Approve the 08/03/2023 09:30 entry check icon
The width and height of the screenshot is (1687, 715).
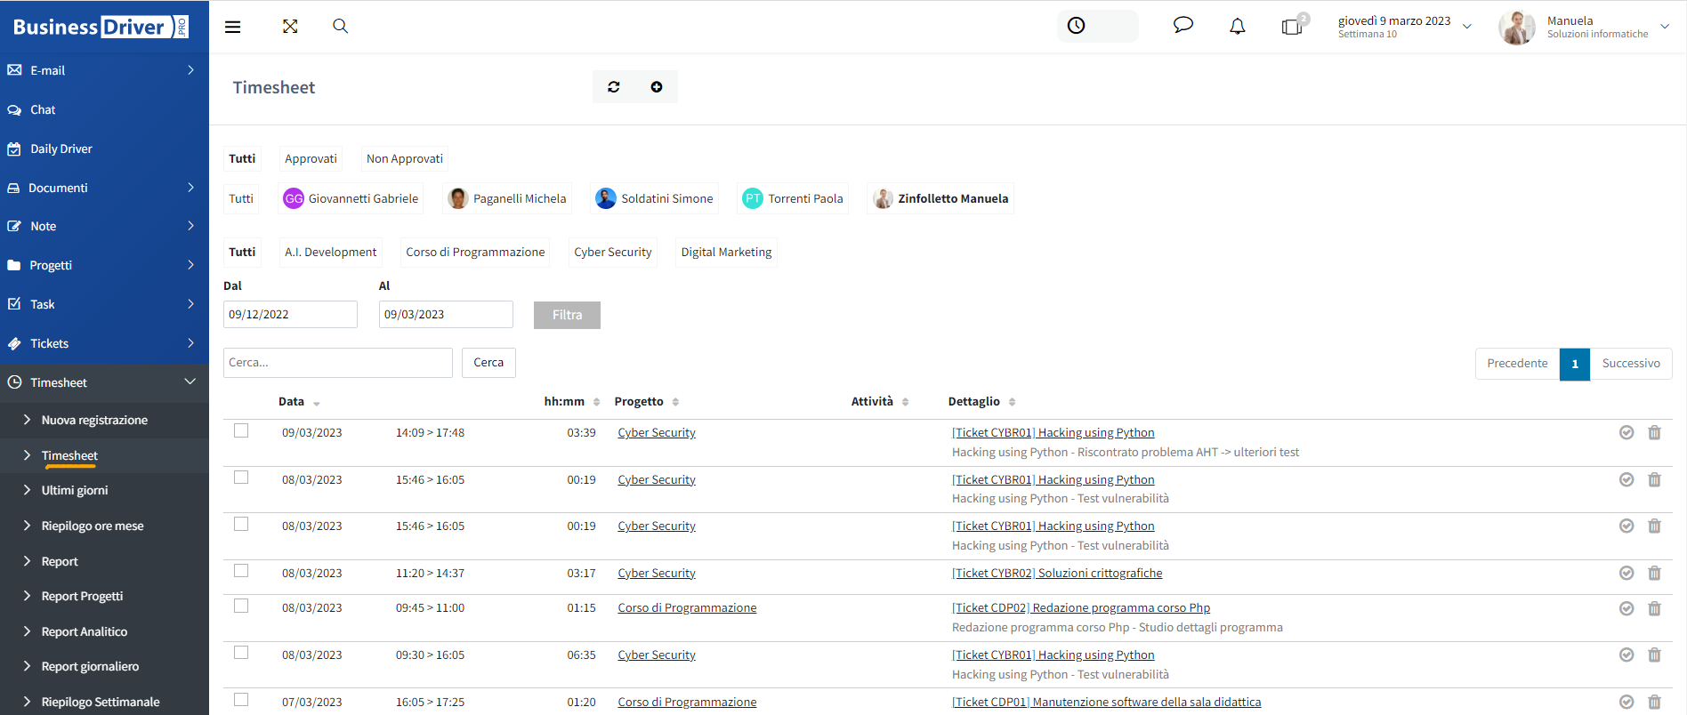tap(1626, 655)
